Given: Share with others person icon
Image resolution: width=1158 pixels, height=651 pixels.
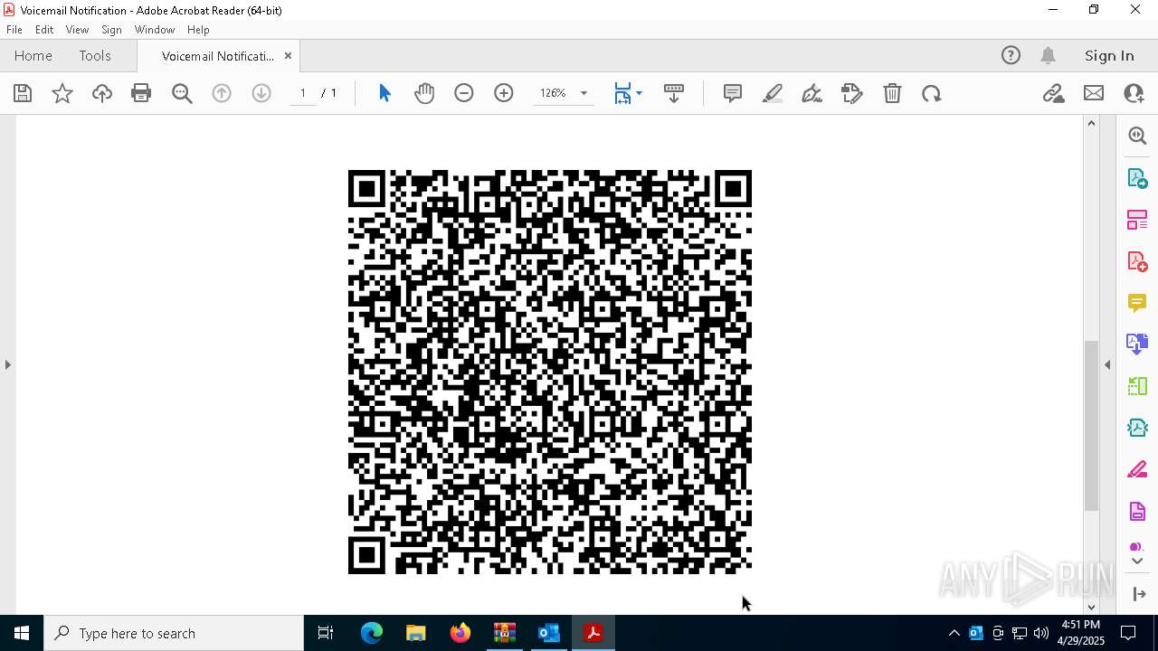Looking at the screenshot, I should tap(1134, 93).
